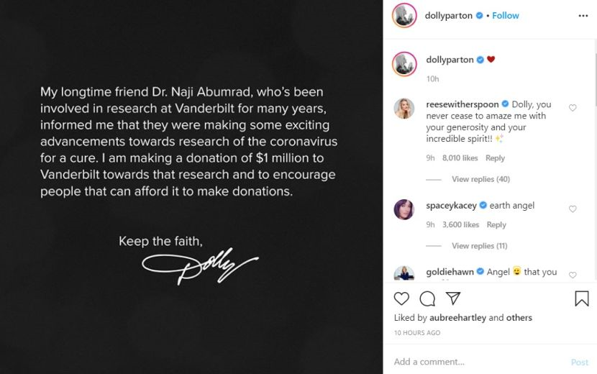
Task: Expand View replies (40)
Action: click(x=480, y=179)
